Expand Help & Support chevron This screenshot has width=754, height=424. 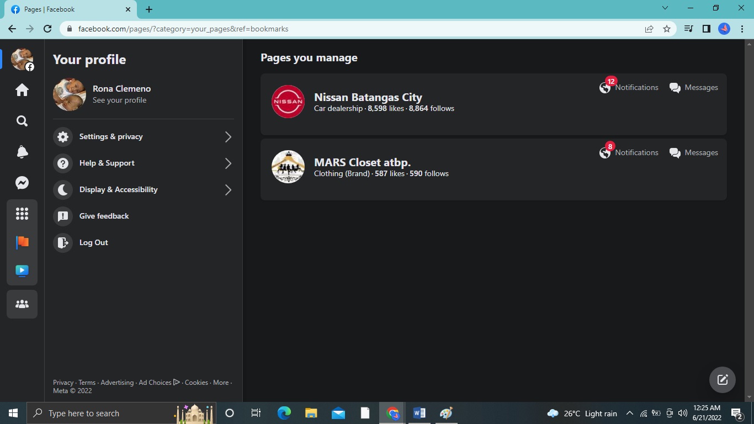coord(228,163)
